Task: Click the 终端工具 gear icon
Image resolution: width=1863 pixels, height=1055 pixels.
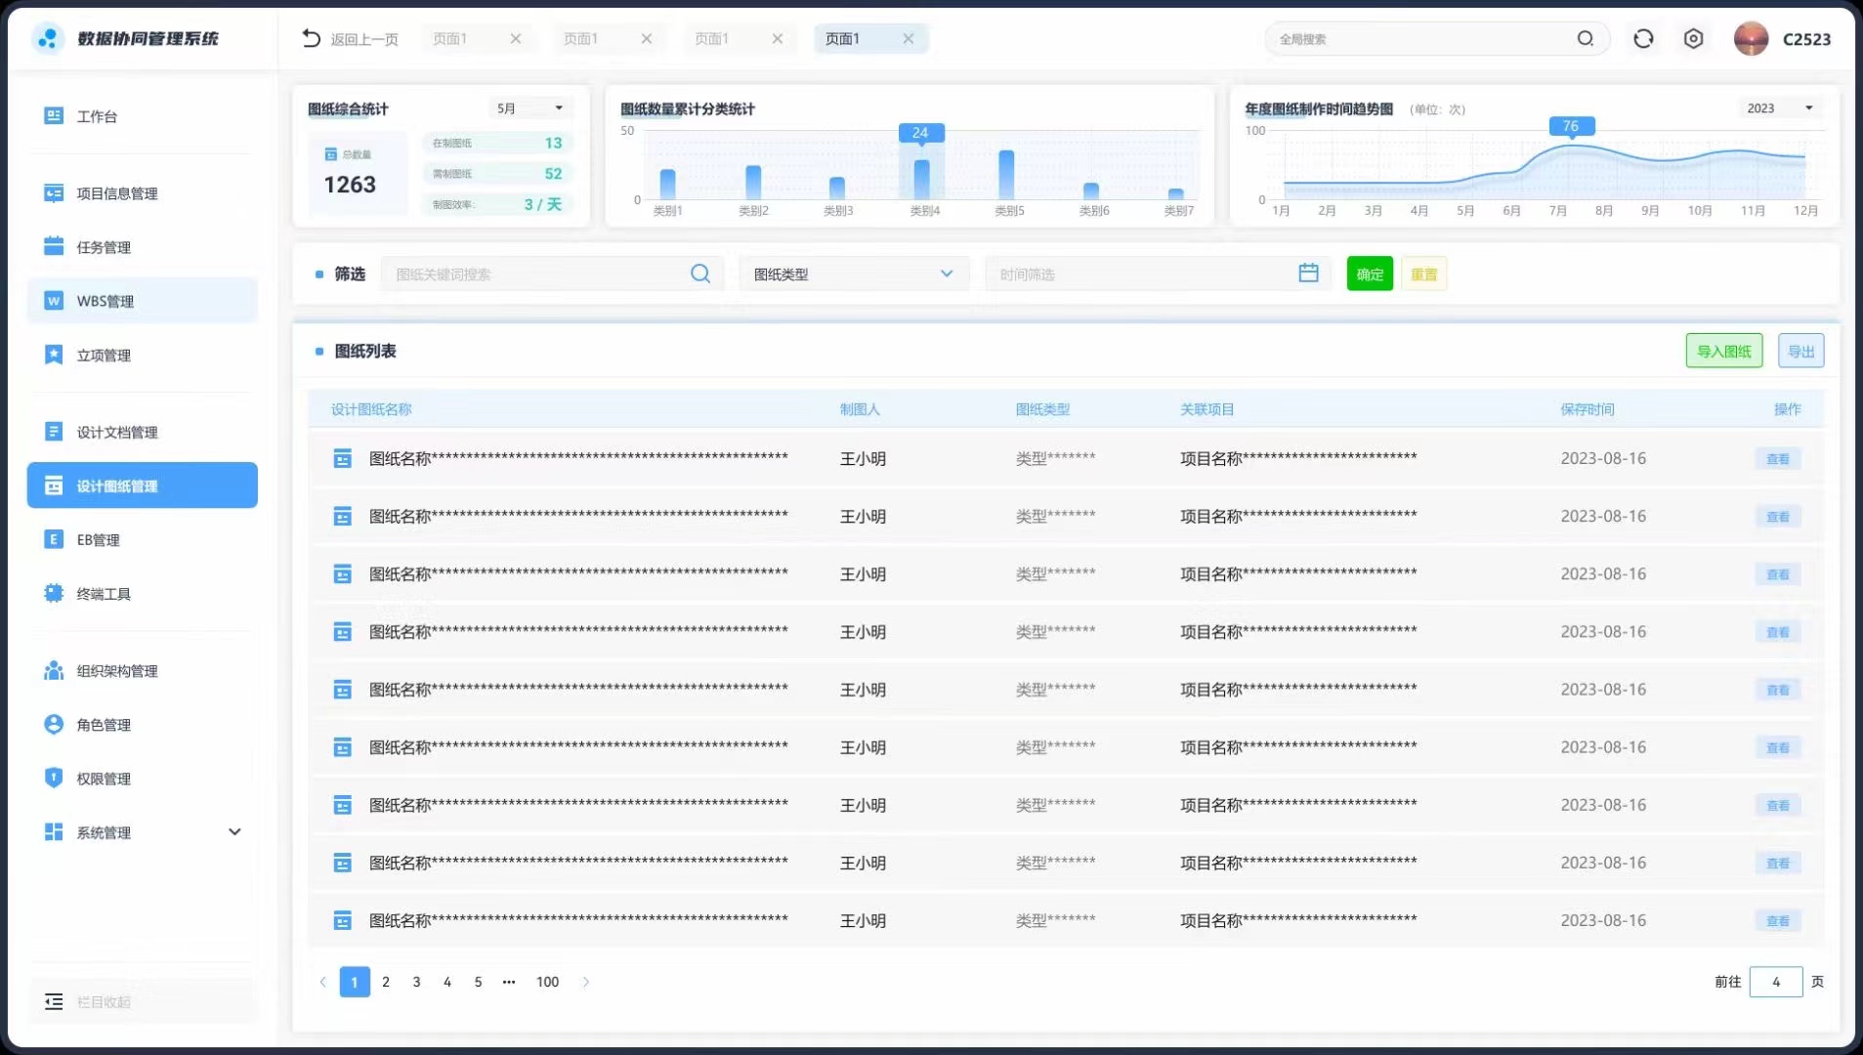Action: click(x=54, y=593)
